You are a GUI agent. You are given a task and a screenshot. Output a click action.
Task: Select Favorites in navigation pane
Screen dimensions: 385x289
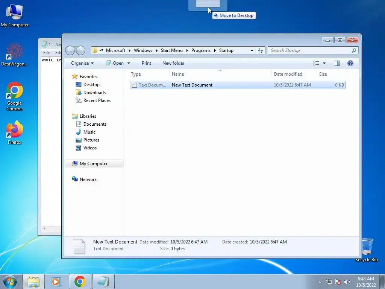(85, 77)
